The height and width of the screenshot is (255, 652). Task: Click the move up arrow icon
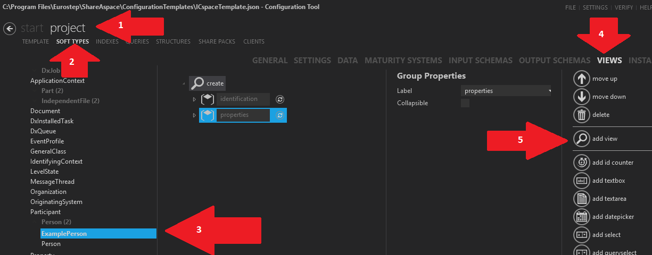click(x=582, y=79)
